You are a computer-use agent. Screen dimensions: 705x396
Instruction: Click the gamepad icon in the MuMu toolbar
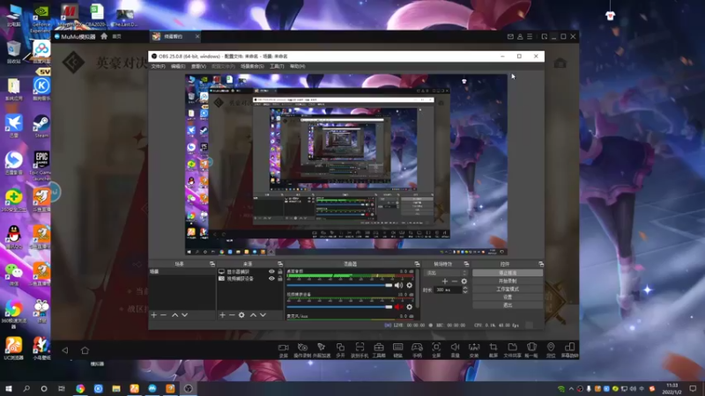click(x=417, y=348)
